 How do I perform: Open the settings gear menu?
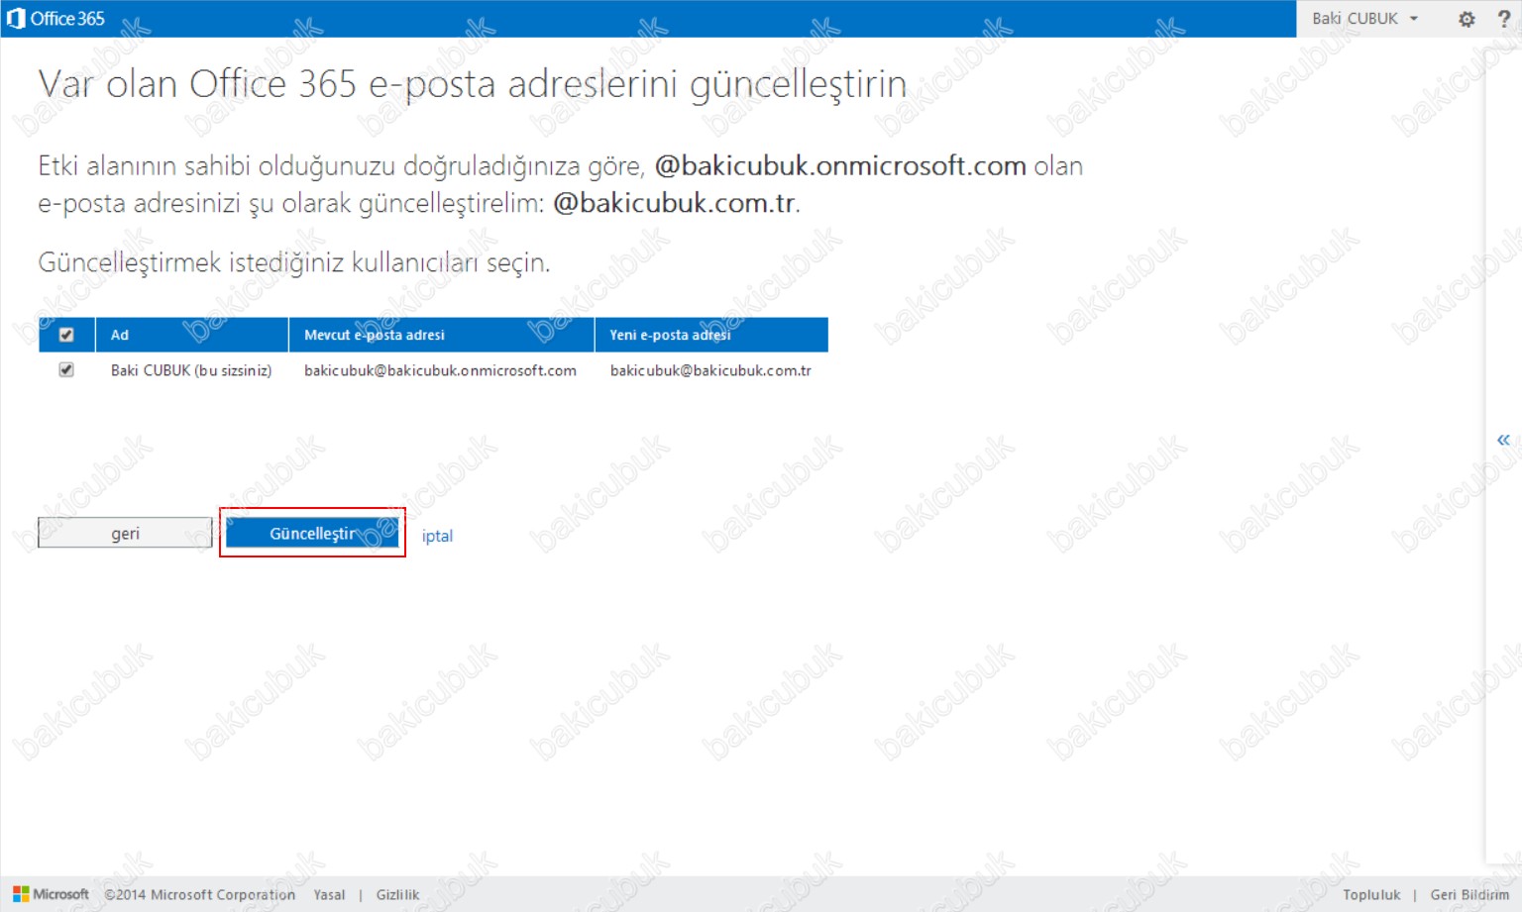pyautogui.click(x=1467, y=19)
